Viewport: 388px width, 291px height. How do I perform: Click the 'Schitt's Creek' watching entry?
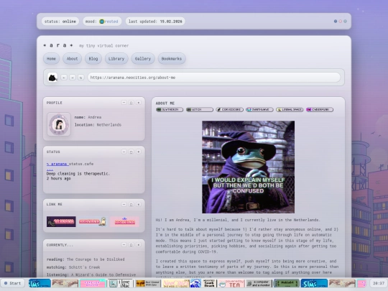click(84, 267)
